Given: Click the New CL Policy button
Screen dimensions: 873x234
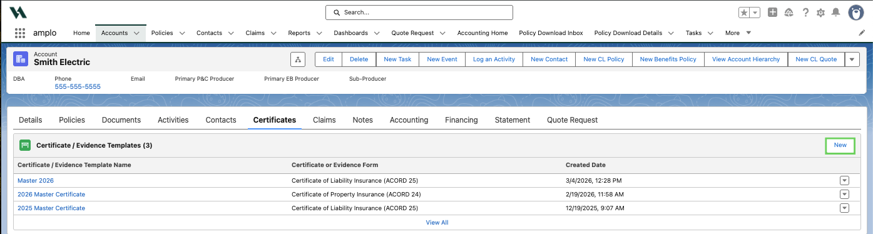Looking at the screenshot, I should click(604, 59).
